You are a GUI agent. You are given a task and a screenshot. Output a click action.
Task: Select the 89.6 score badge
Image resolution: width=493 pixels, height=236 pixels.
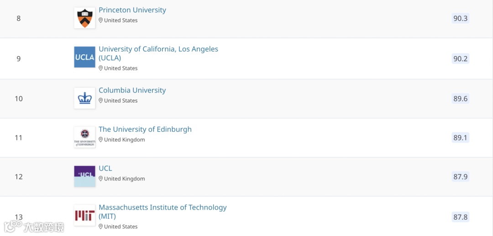[460, 98]
